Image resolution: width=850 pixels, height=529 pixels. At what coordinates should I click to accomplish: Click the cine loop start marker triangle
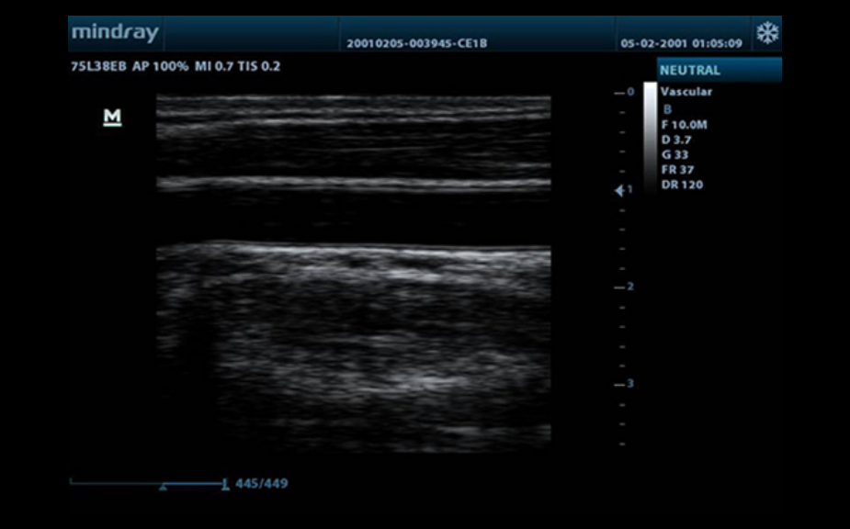pos(163,488)
